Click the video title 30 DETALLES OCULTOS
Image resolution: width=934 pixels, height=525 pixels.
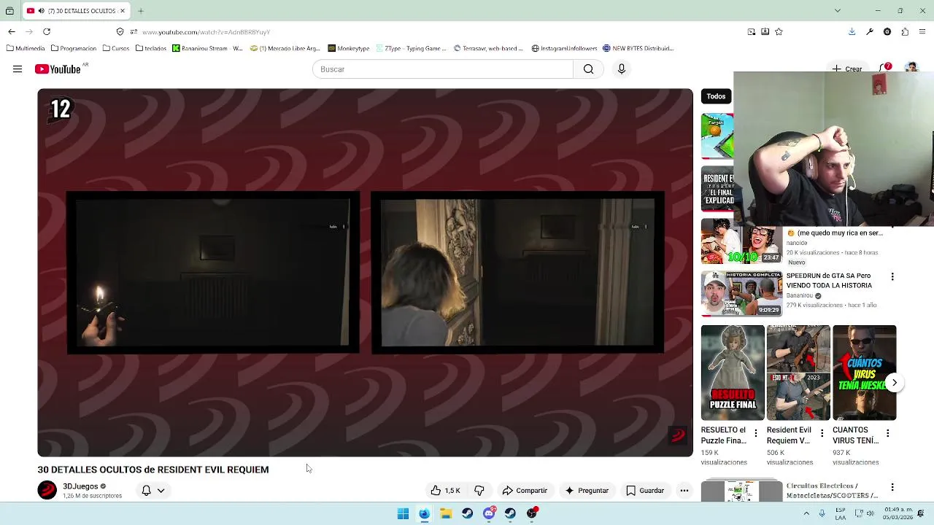(153, 470)
